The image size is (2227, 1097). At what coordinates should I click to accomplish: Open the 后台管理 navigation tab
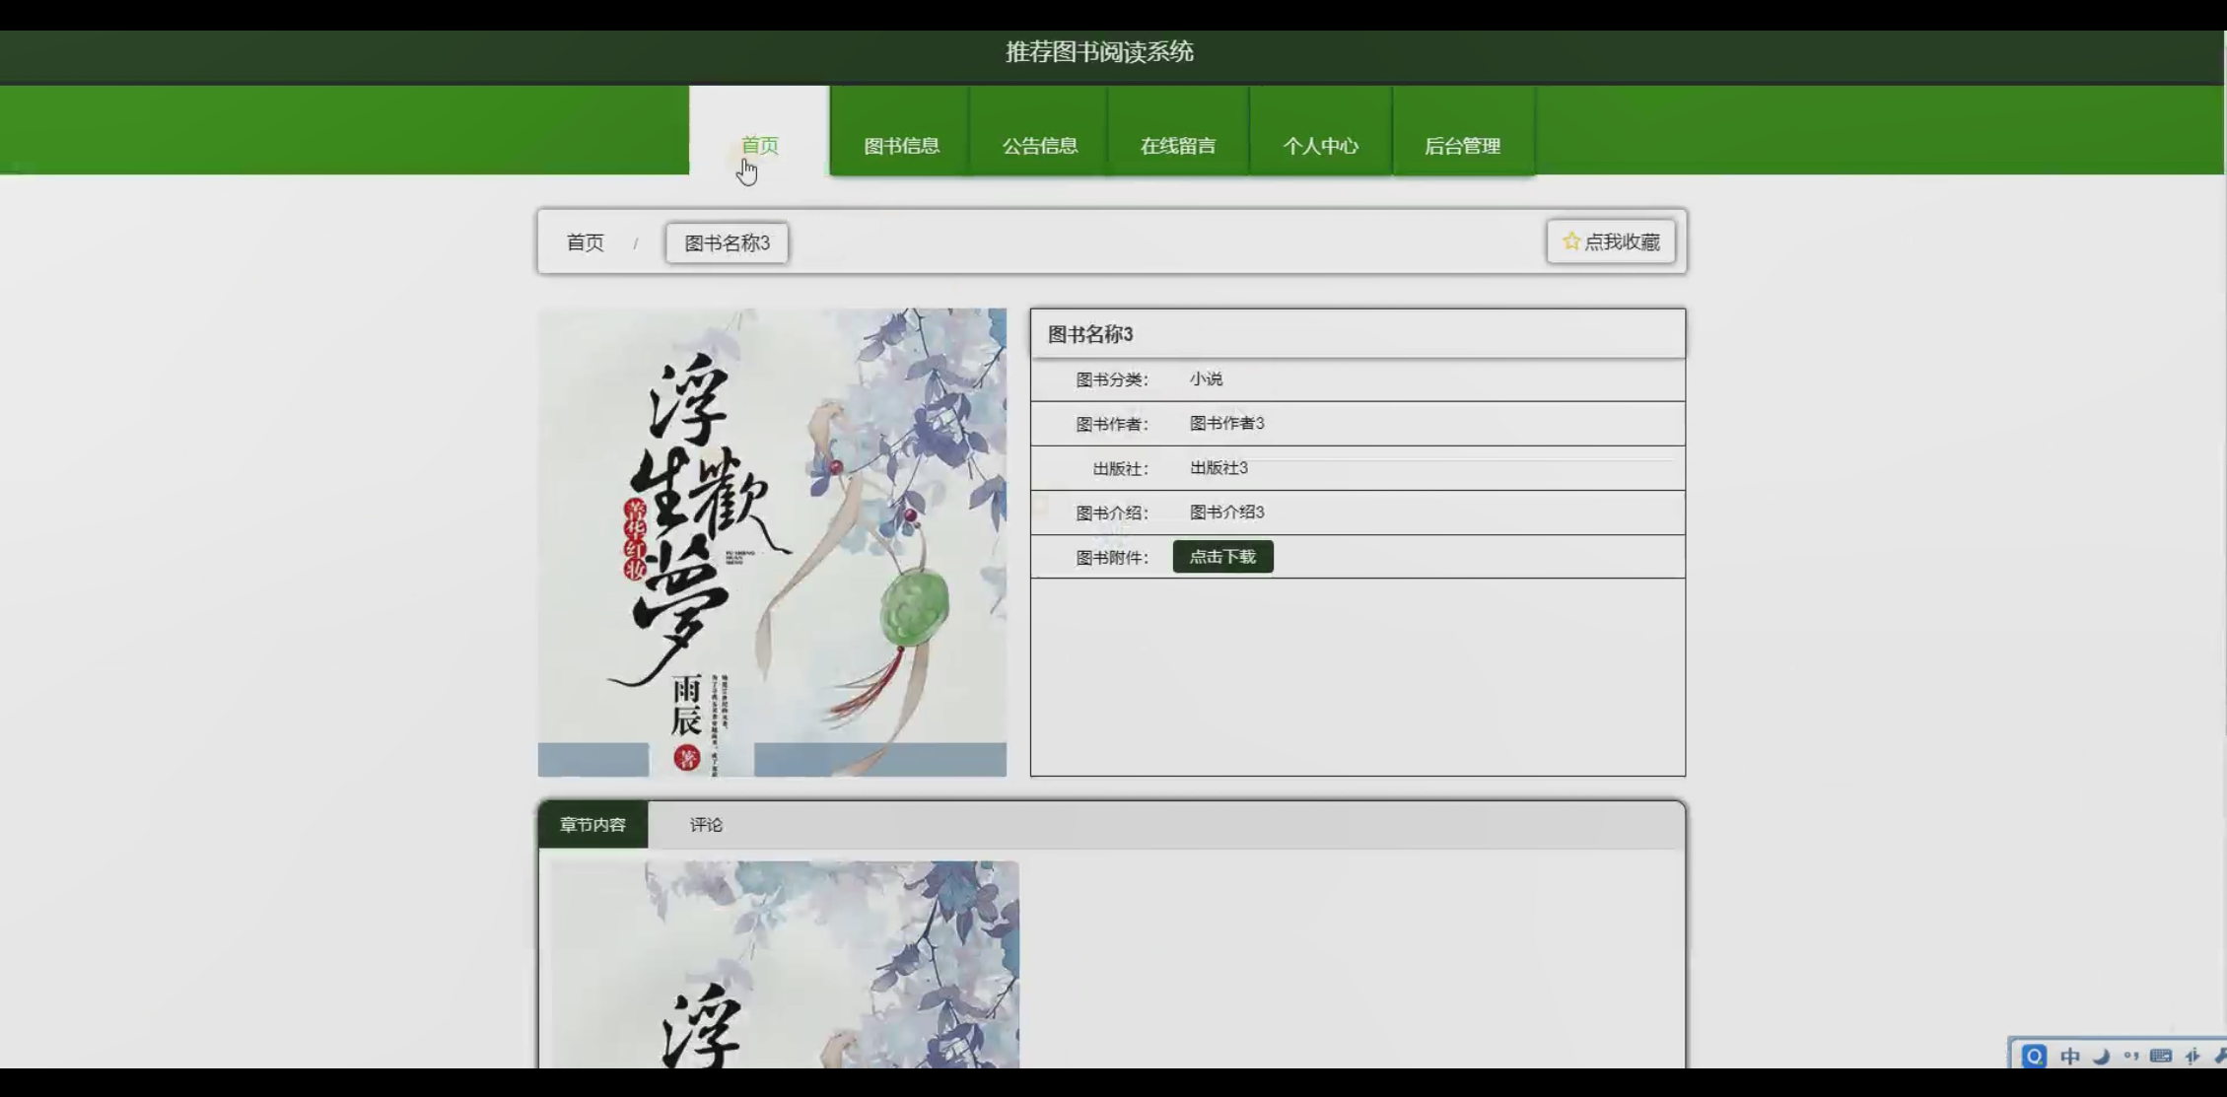1463,131
